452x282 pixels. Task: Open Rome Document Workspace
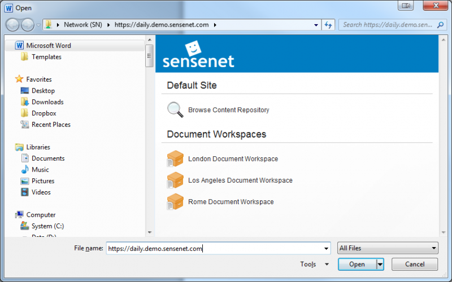tap(231, 202)
